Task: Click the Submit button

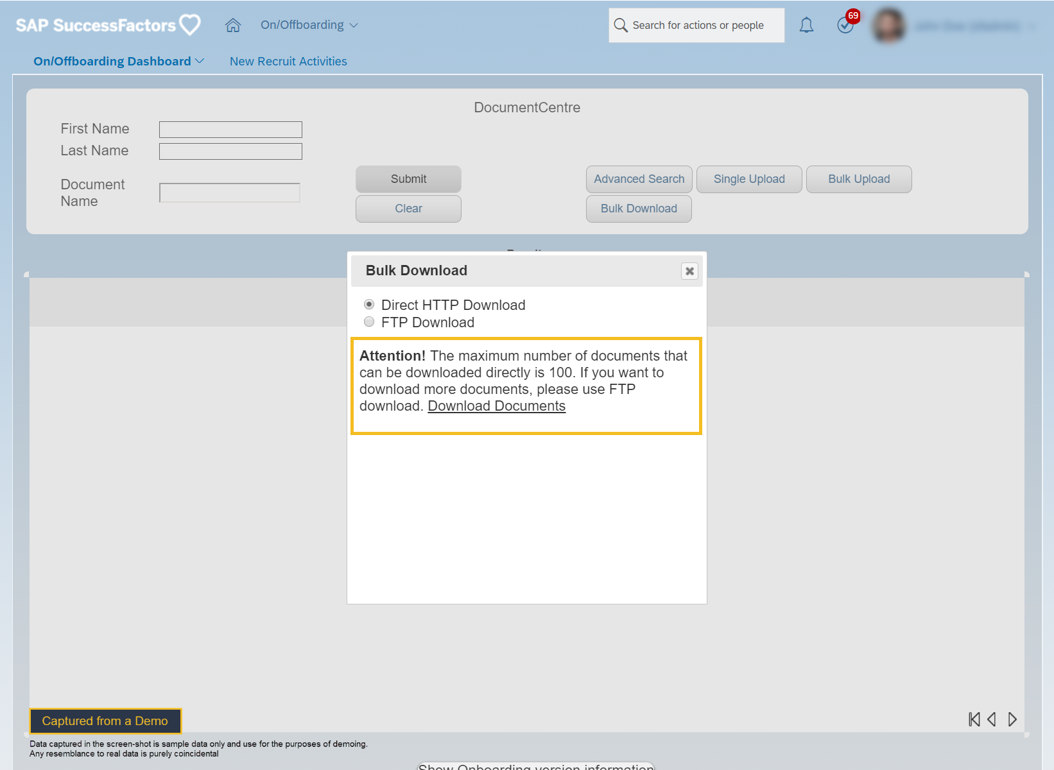Action: 408,179
